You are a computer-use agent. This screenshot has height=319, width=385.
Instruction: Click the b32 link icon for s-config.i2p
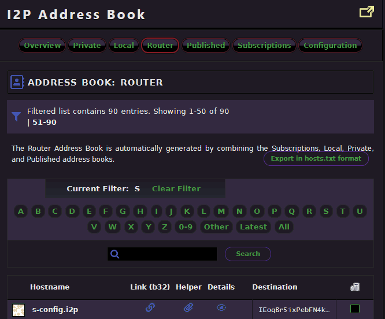150,307
